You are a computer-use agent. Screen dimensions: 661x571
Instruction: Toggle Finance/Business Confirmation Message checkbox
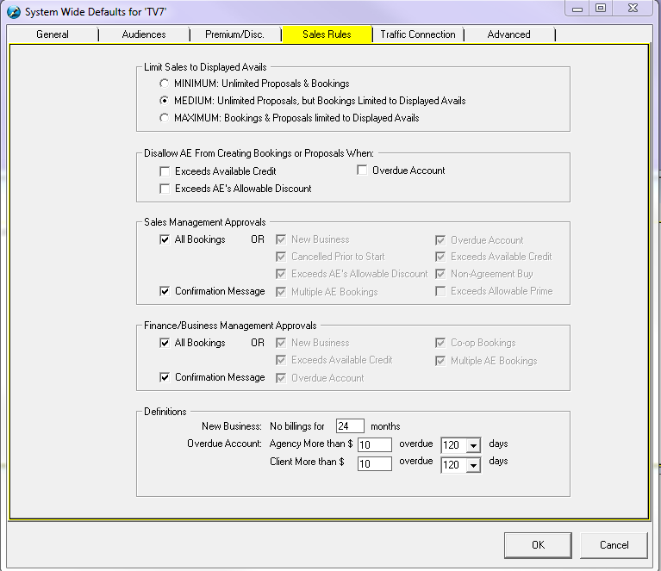165,377
